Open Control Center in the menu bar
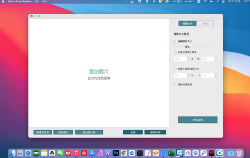 tap(223, 1)
